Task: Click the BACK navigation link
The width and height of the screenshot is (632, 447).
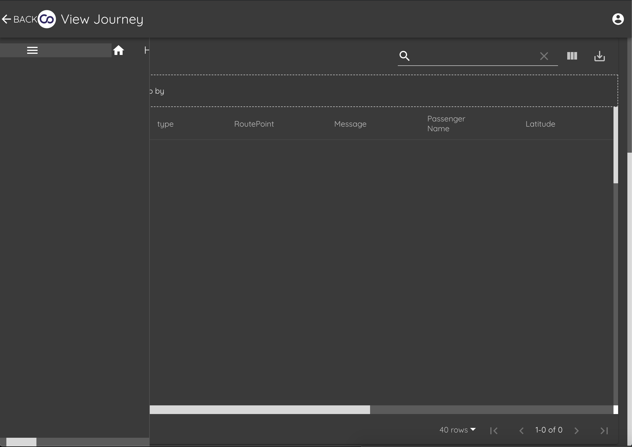Action: pyautogui.click(x=20, y=19)
